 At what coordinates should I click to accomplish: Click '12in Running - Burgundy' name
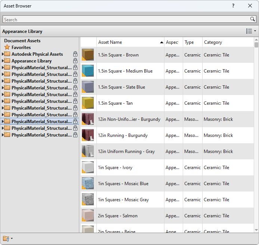point(123,135)
